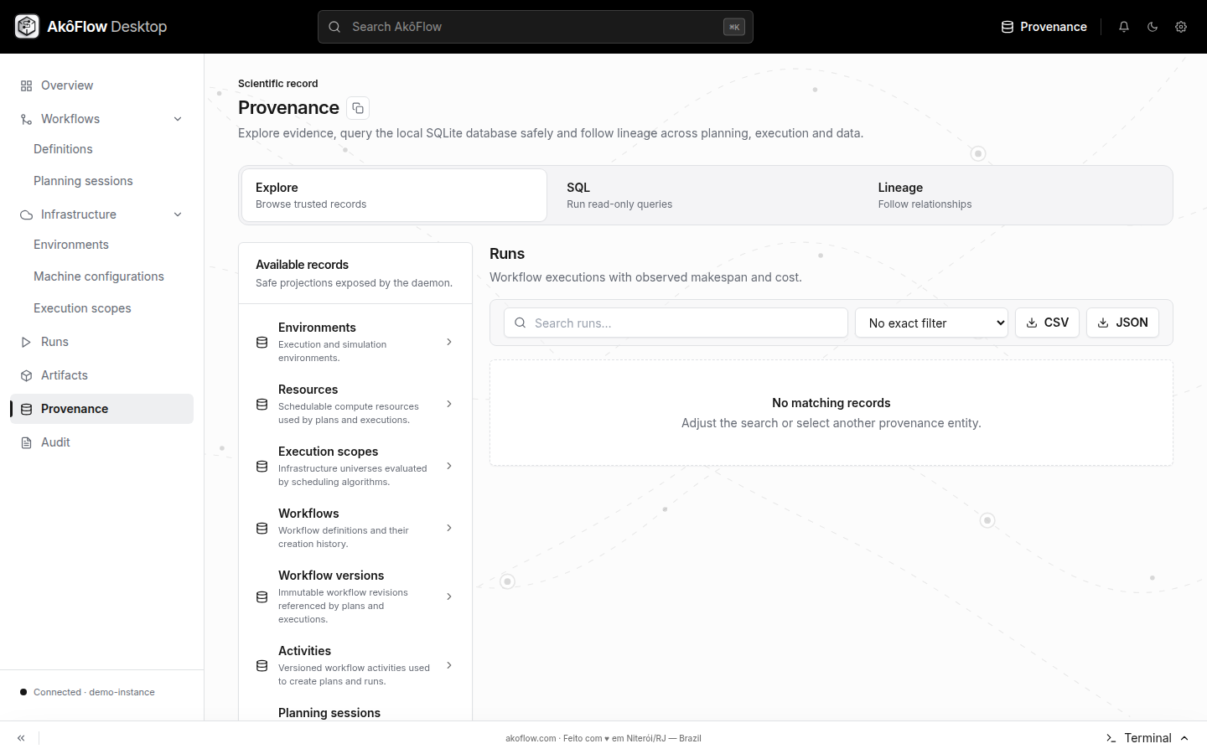Open Provenance in the sidebar

tap(101, 409)
